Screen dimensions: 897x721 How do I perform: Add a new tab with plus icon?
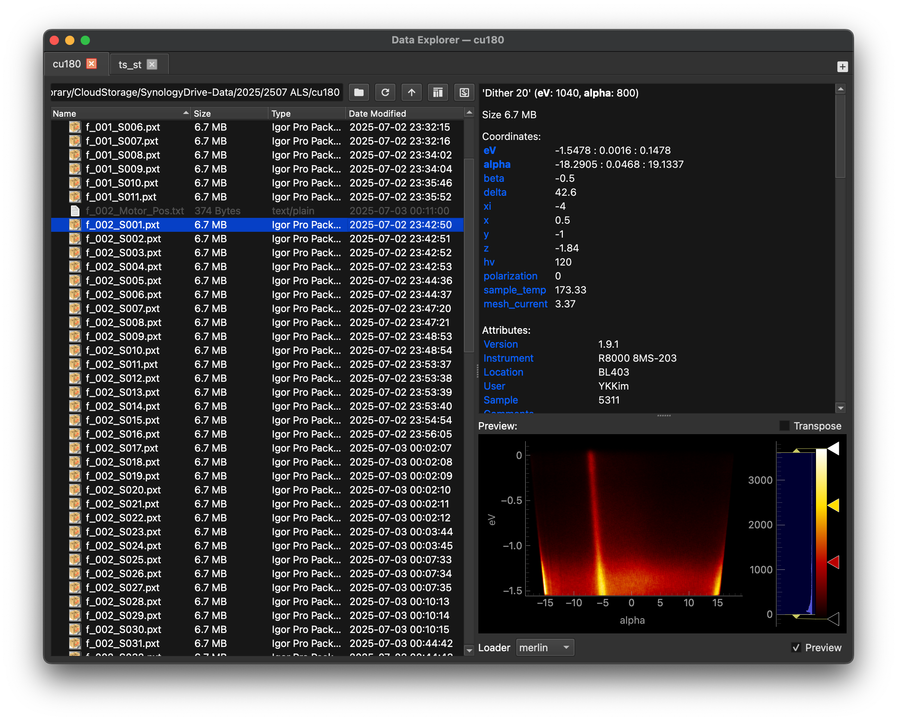click(x=842, y=67)
